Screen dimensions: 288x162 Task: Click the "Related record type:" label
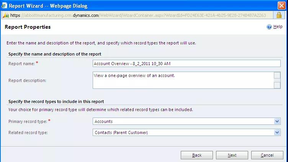click(28, 133)
